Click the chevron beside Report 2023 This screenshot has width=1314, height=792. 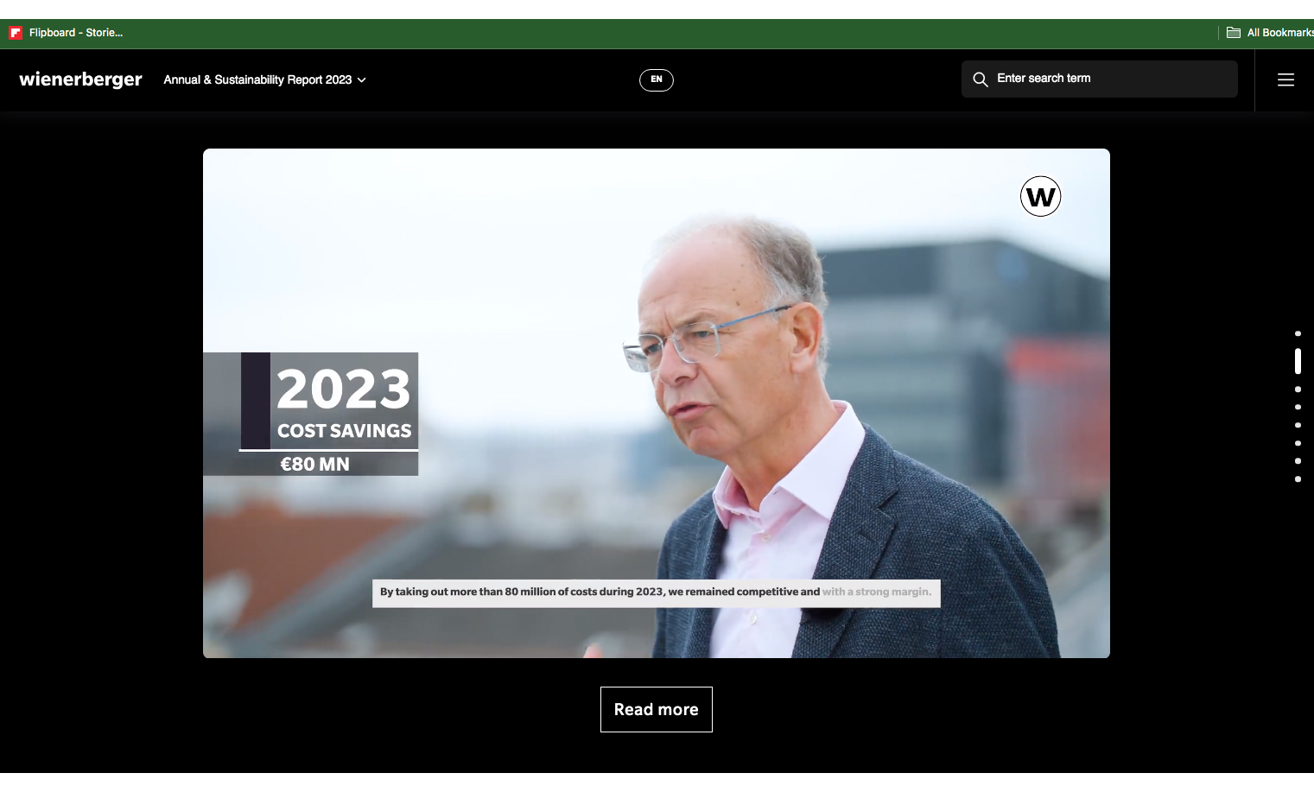361,80
